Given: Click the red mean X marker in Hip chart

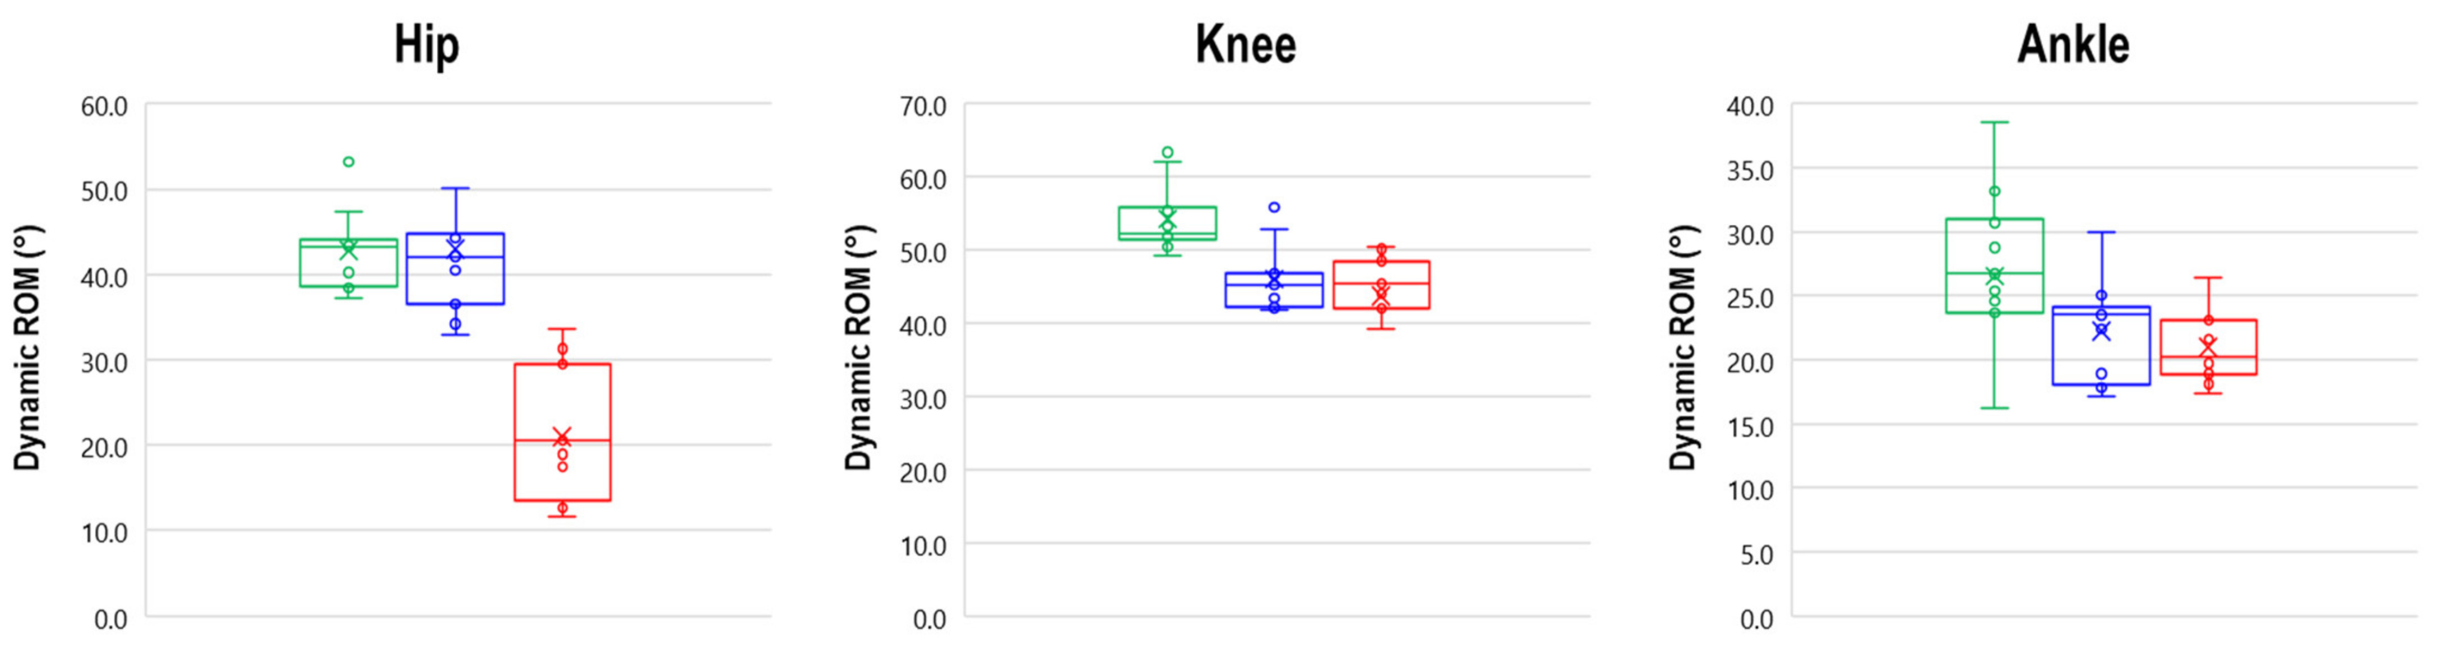Looking at the screenshot, I should pos(562,438).
